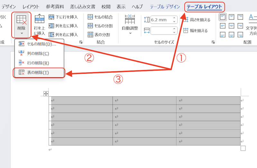
Task: Select the align center icon
Action: click(x=231, y=26)
